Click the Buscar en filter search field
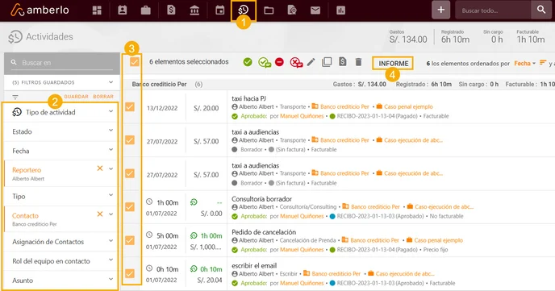This screenshot has height=291, width=555. 62,63
